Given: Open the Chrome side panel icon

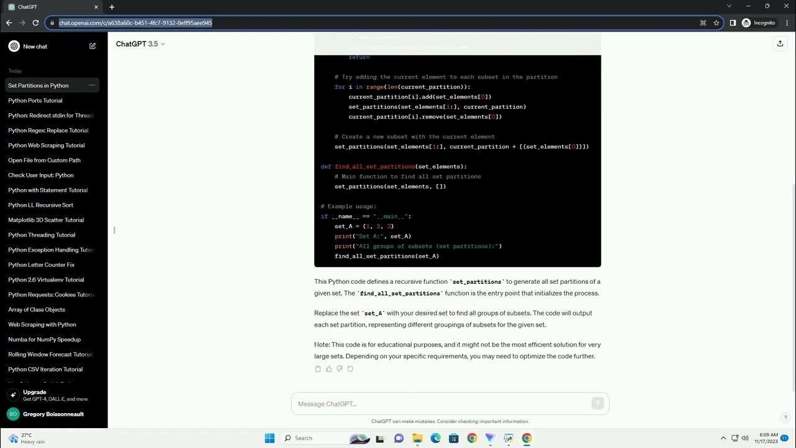Looking at the screenshot, I should pyautogui.click(x=733, y=22).
